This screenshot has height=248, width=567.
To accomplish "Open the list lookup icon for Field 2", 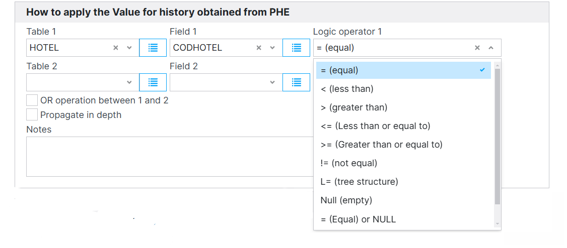I will (296, 82).
